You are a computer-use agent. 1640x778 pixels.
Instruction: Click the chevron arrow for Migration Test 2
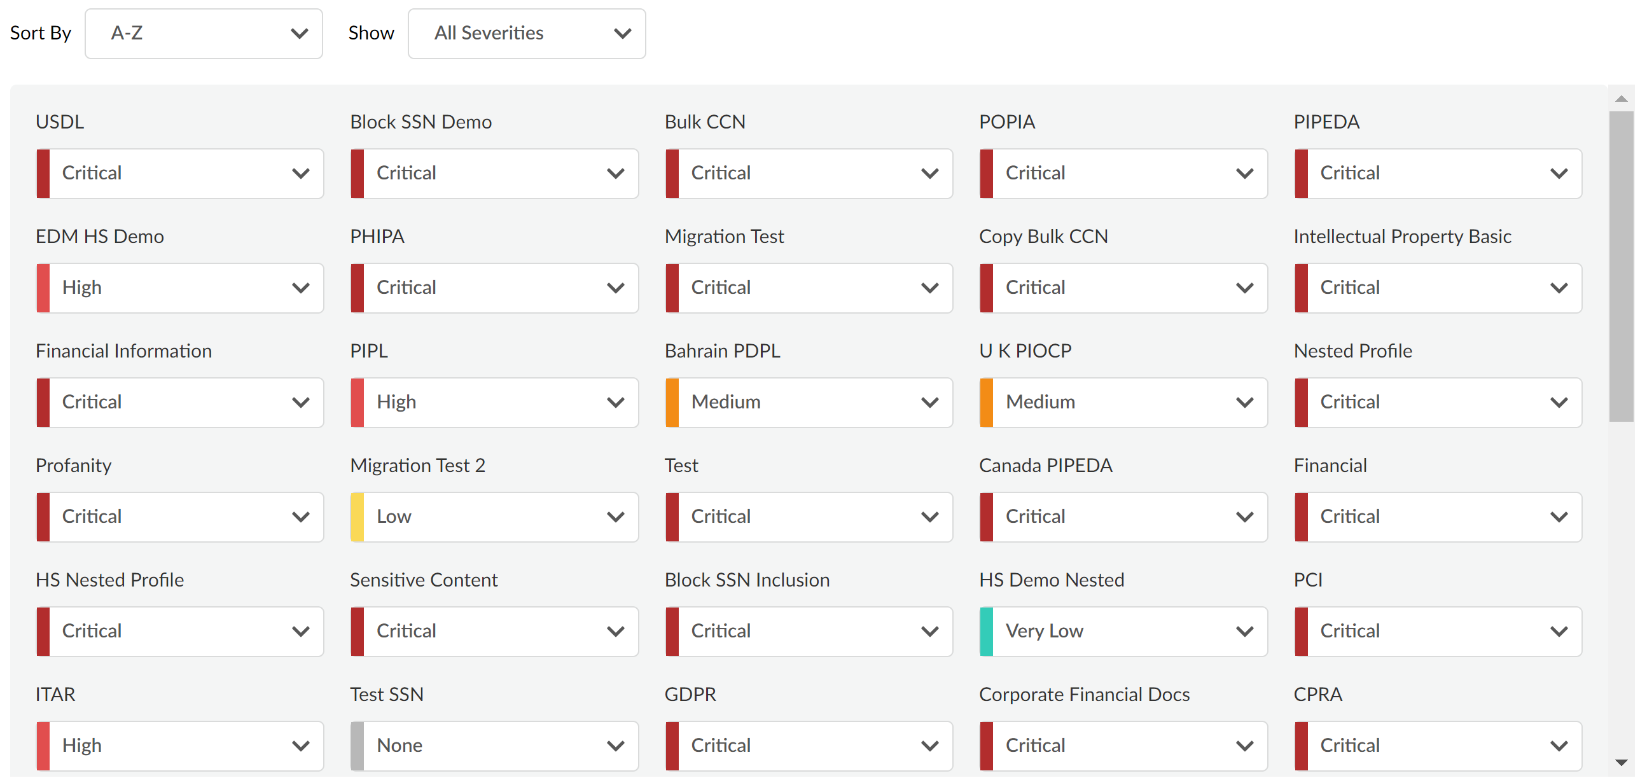click(615, 517)
